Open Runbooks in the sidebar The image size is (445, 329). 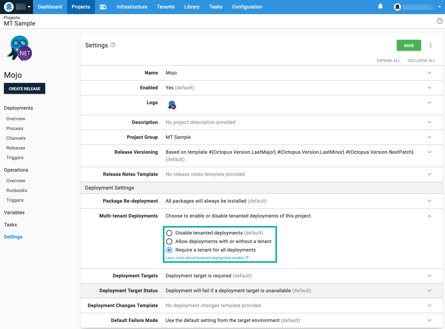17,190
